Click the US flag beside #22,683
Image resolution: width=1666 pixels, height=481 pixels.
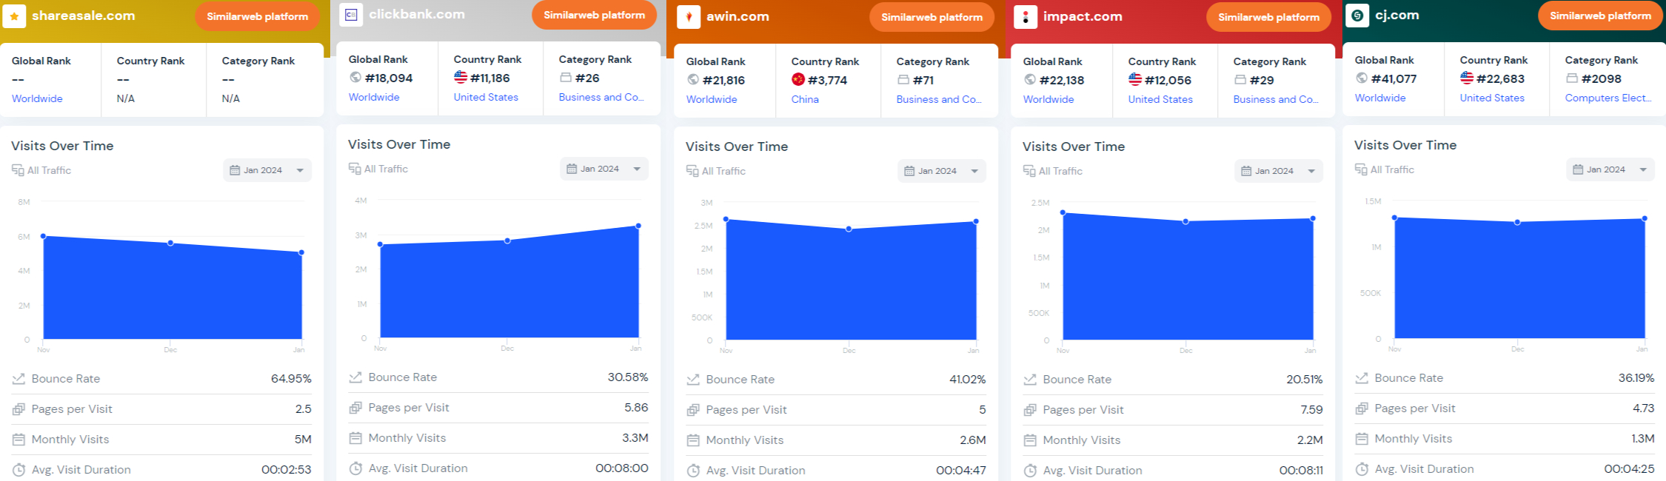coord(1467,78)
